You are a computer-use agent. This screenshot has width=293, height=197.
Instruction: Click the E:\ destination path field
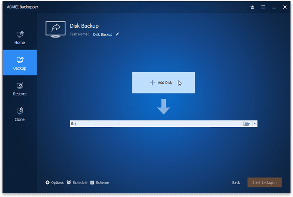tap(154, 124)
